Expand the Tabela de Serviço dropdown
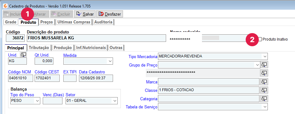This screenshot has height=114, width=295. pos(265,107)
